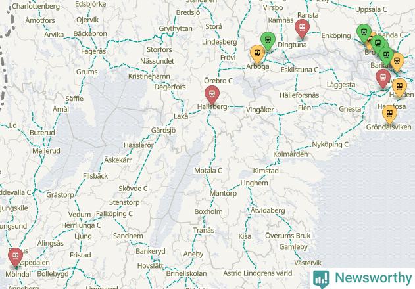Click the green train marker right of Enköping
This screenshot has height=289, width=415.
point(364,33)
